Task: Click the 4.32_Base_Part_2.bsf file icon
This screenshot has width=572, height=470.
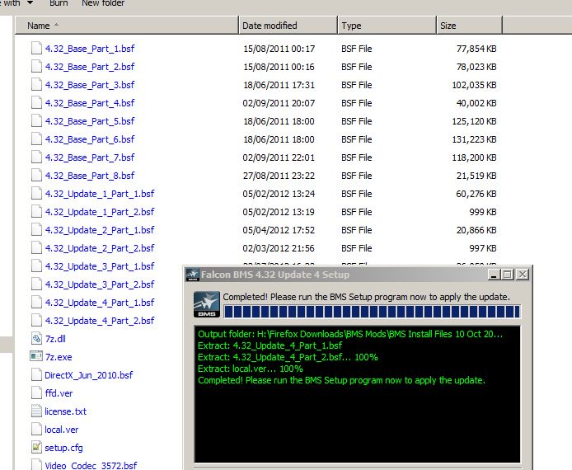Action: [x=36, y=67]
